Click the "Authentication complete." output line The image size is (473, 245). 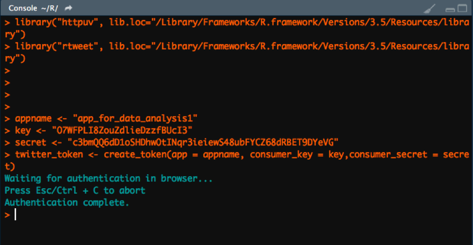pos(67,203)
